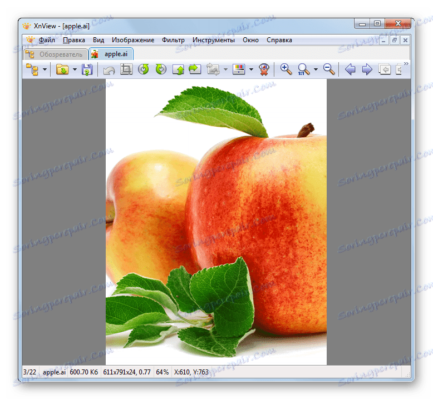Show more toolbar buttons chevron
433x400 pixels.
tap(406, 64)
